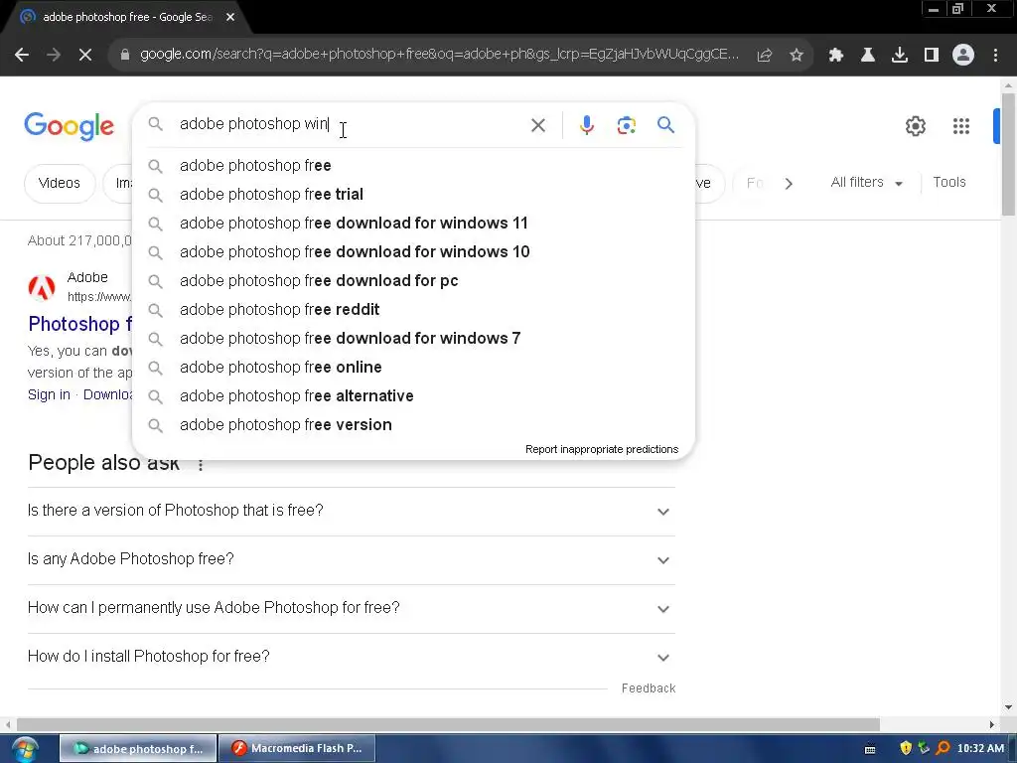1017x763 pixels.
Task: Click the filter chips next arrow
Action: click(x=789, y=184)
